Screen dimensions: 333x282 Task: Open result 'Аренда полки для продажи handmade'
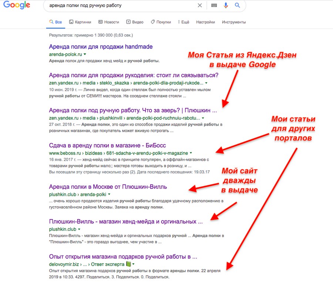coord(101,47)
